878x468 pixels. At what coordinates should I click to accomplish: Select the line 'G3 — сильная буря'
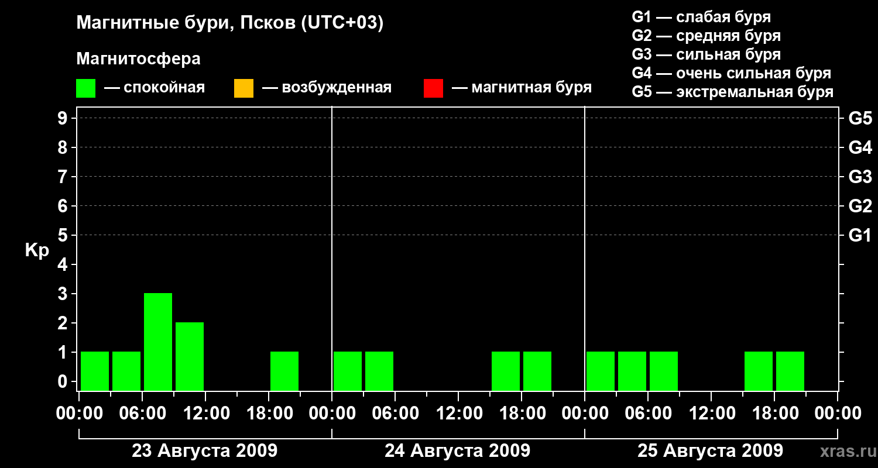[706, 54]
